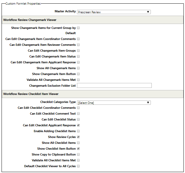This screenshot has width=185, height=173.
Task: Open the Master Activity dropdown
Action: coord(114,12)
